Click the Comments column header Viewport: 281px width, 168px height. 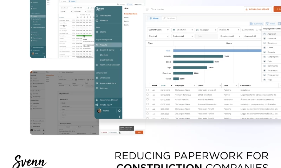245,85
